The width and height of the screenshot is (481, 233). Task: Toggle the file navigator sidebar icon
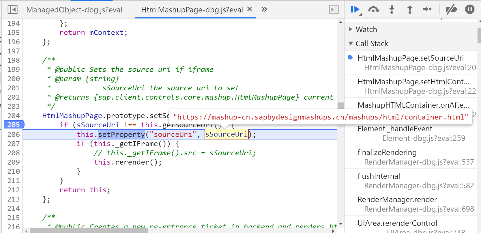12,10
